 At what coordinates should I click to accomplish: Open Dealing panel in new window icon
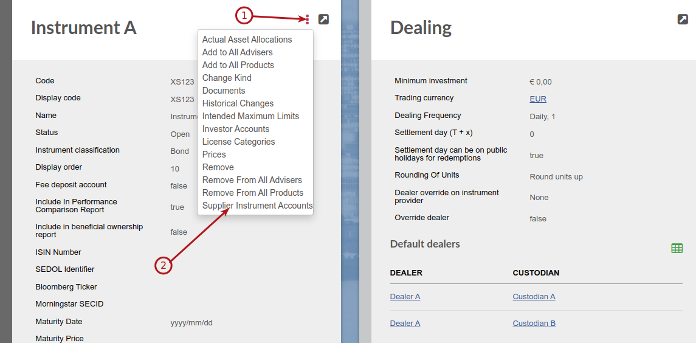point(682,19)
